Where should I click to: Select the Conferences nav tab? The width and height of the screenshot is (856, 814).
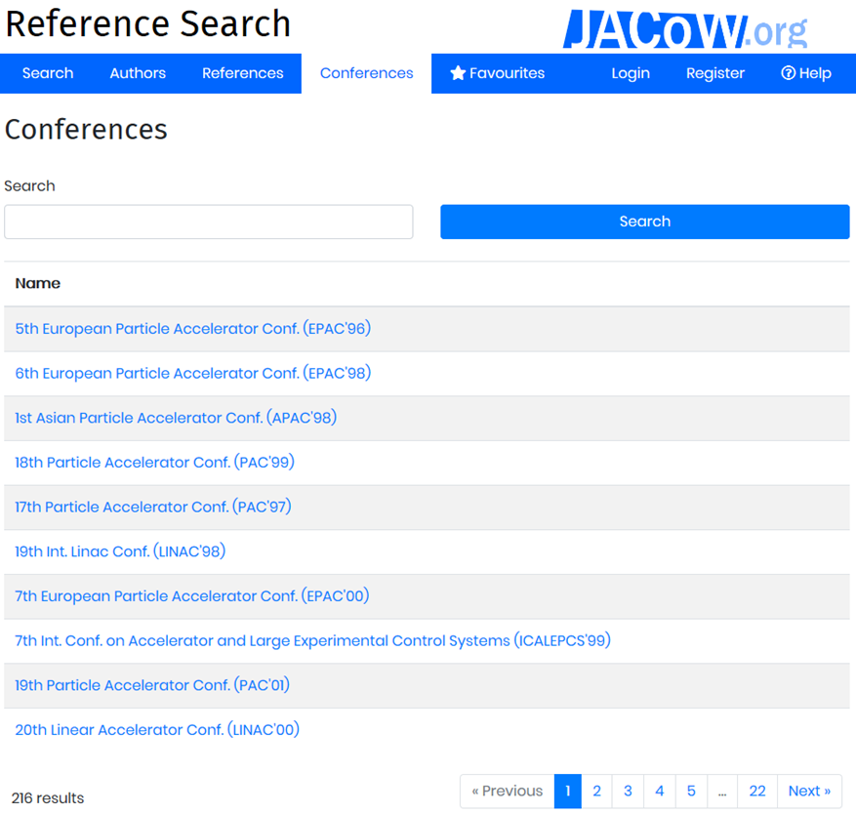pyautogui.click(x=366, y=73)
